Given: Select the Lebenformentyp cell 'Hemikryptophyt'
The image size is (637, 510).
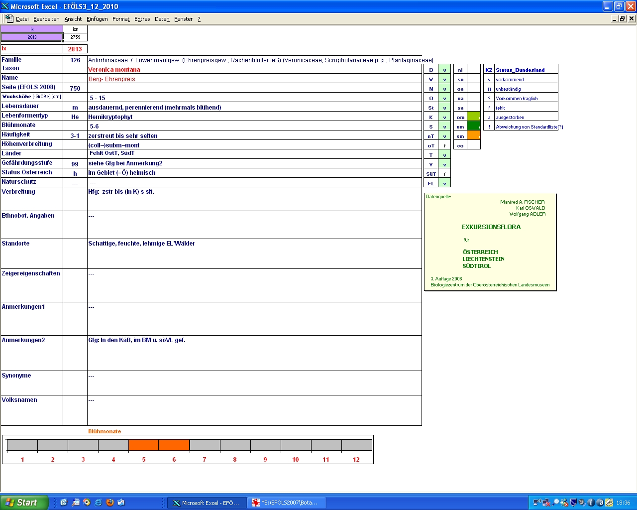Looking at the screenshot, I should click(254, 117).
